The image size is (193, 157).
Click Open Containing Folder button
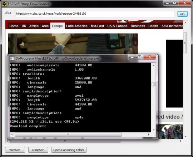click(x=69, y=150)
